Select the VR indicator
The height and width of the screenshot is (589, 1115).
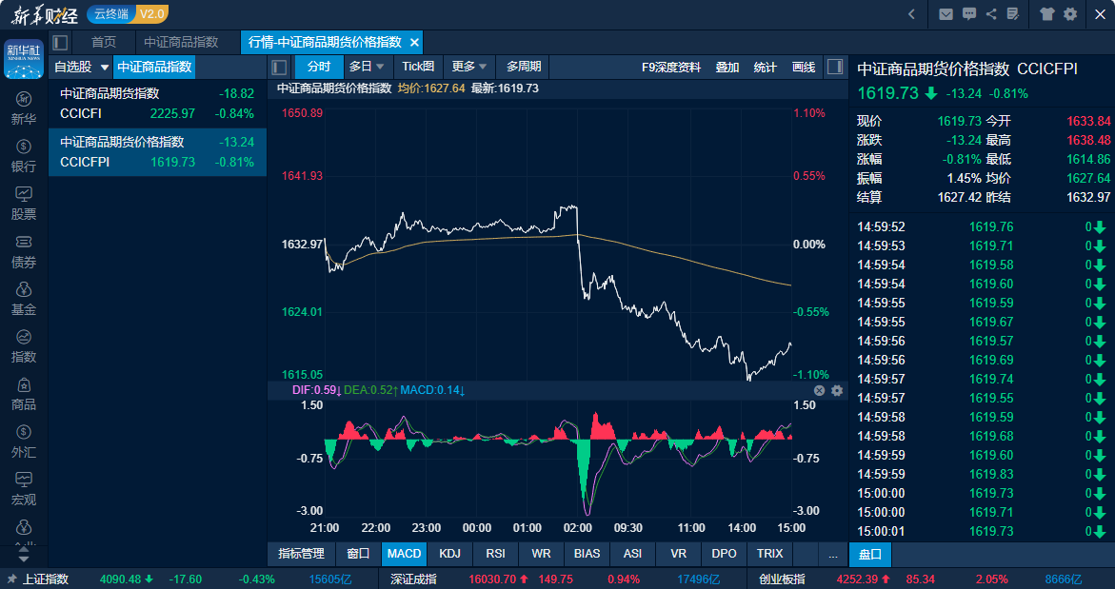(678, 554)
